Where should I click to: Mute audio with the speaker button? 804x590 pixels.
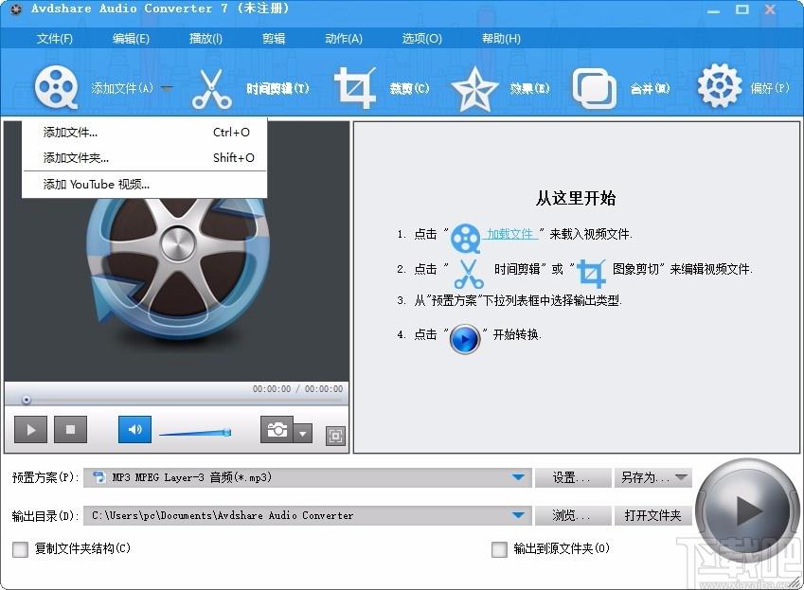(x=134, y=430)
